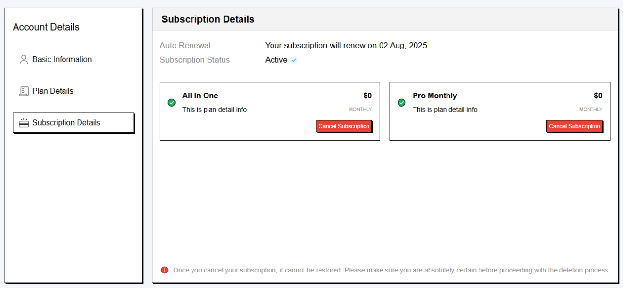This screenshot has width=623, height=288.
Task: Click the MONTHLY label on All in One card
Action: (x=360, y=110)
